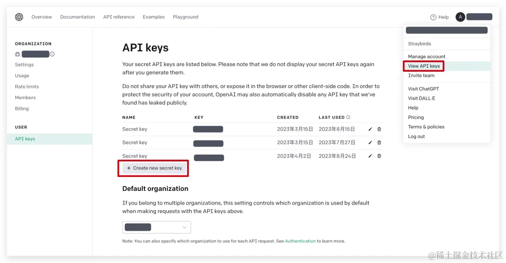Open Terms & policies menu entry
The image size is (506, 263).
426,127
